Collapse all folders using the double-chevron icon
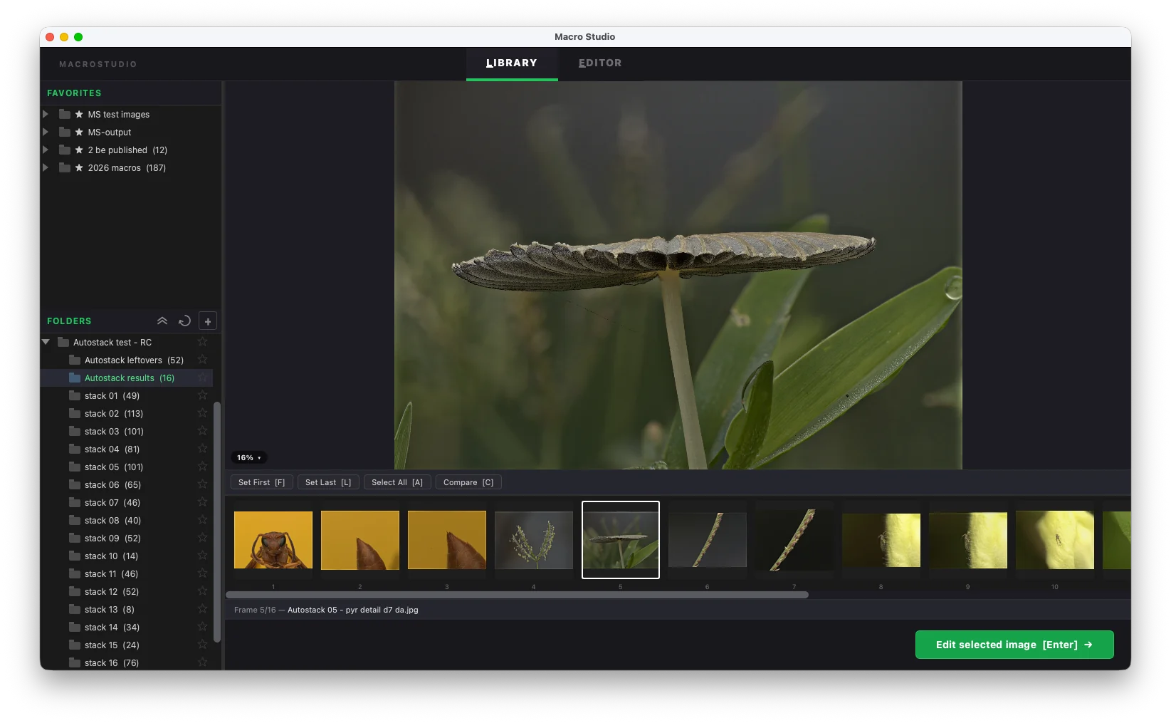 [x=162, y=321]
